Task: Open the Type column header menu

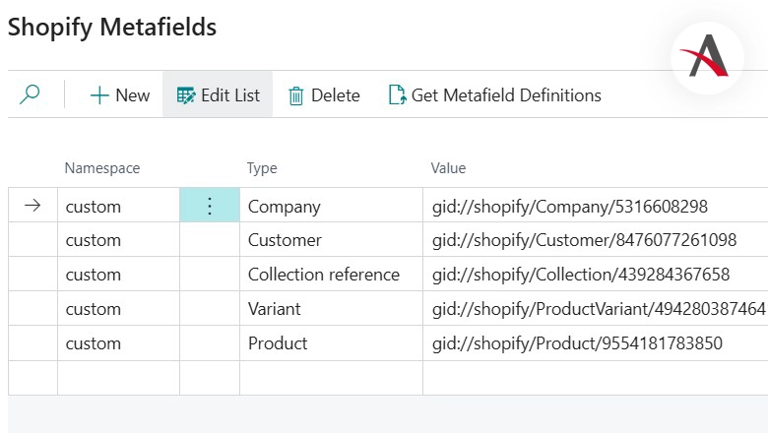Action: tap(262, 168)
